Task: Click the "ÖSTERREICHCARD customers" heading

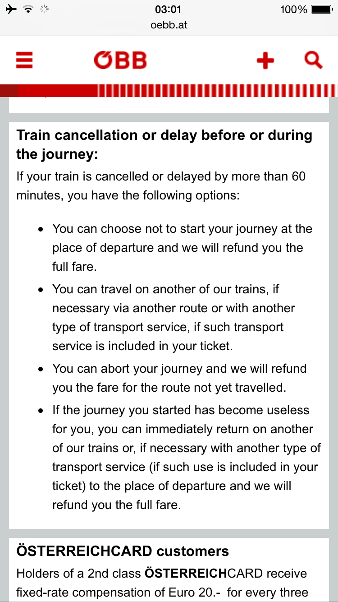Action: [x=123, y=551]
